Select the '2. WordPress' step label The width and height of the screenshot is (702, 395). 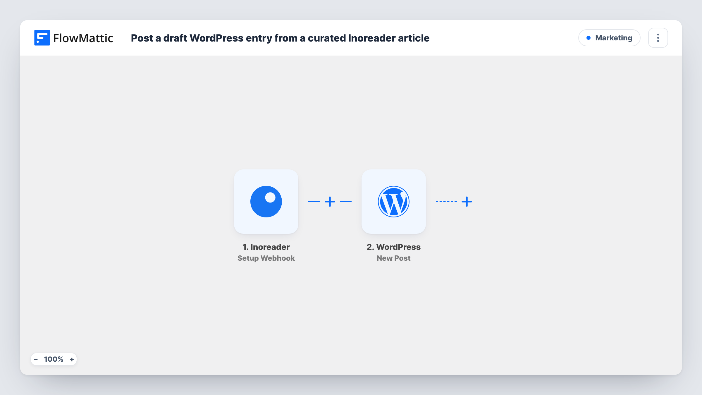(x=393, y=247)
